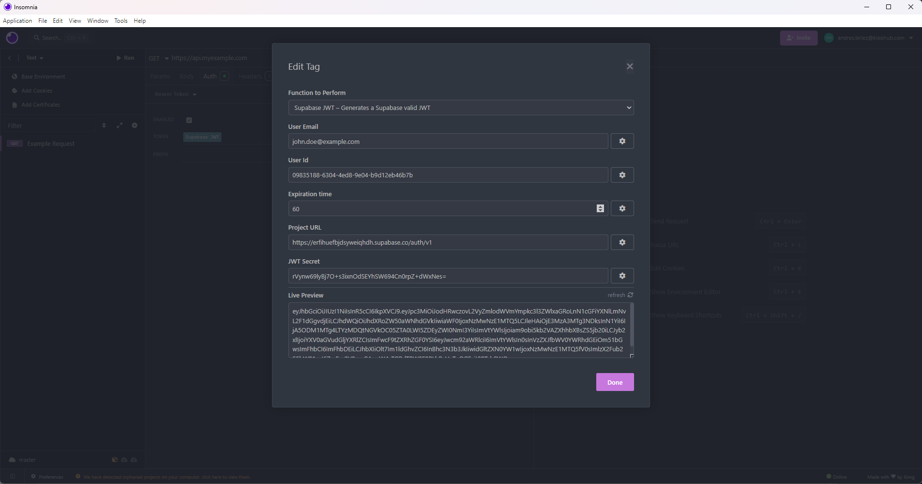
Task: Click the expand all requests icon
Action: point(120,125)
